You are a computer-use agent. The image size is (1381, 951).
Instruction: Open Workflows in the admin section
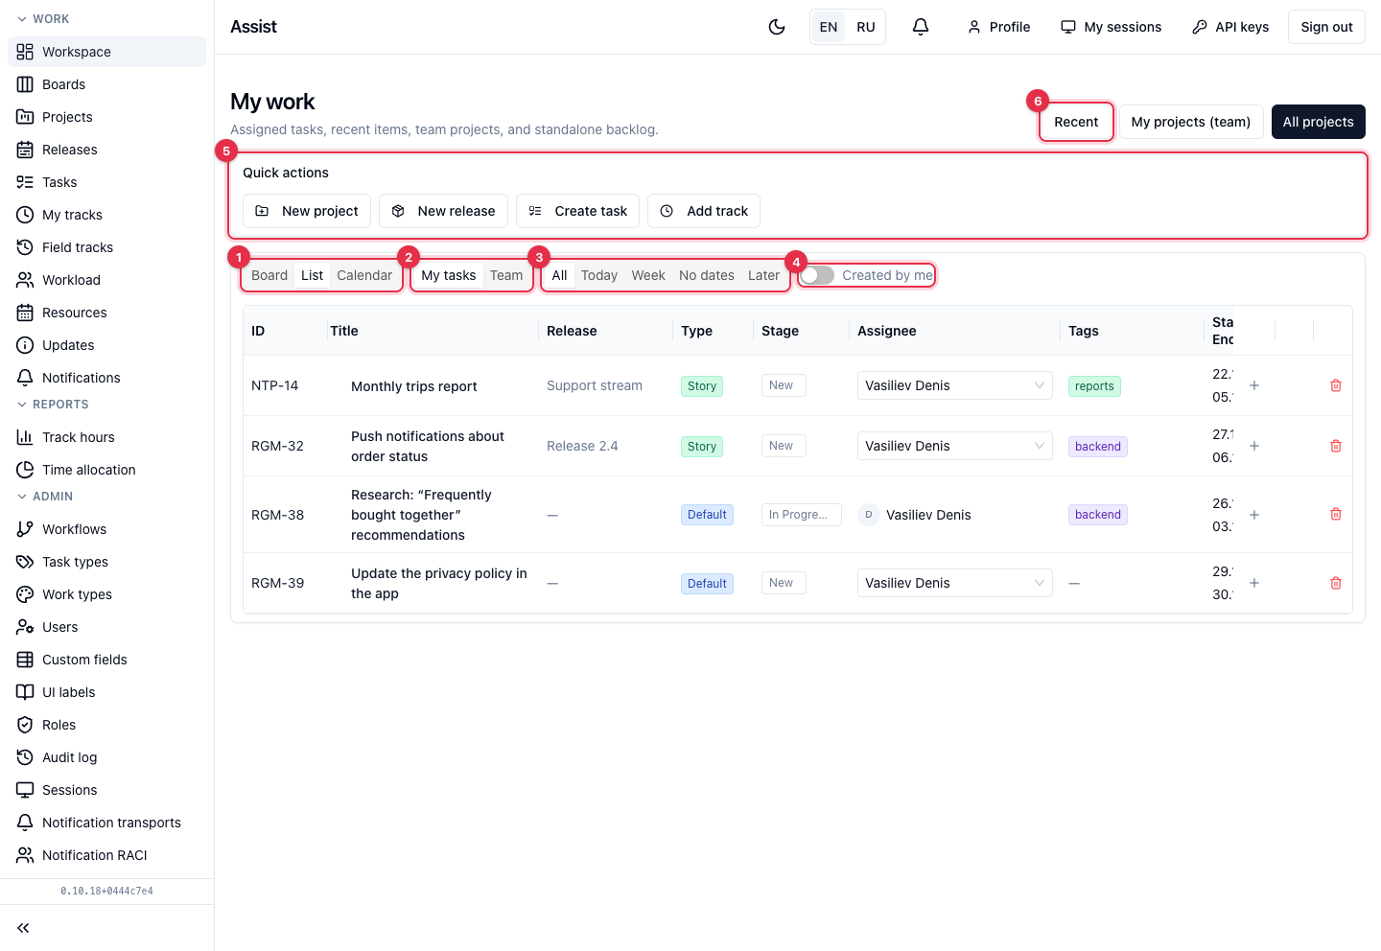point(106,529)
